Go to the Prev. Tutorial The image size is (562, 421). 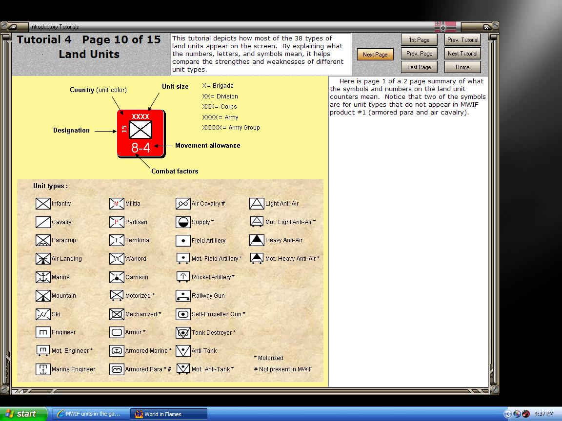tap(462, 40)
